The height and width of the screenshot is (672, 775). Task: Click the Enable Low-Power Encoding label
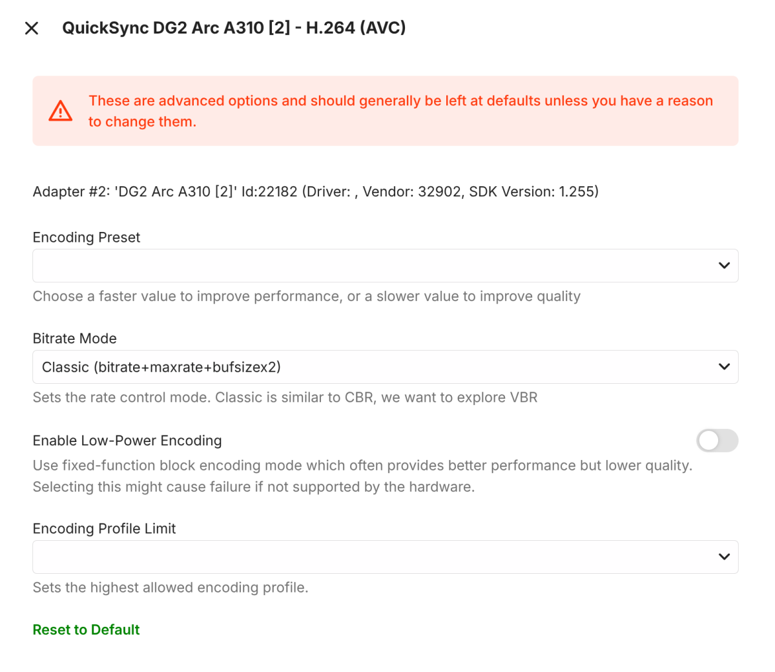[127, 441]
